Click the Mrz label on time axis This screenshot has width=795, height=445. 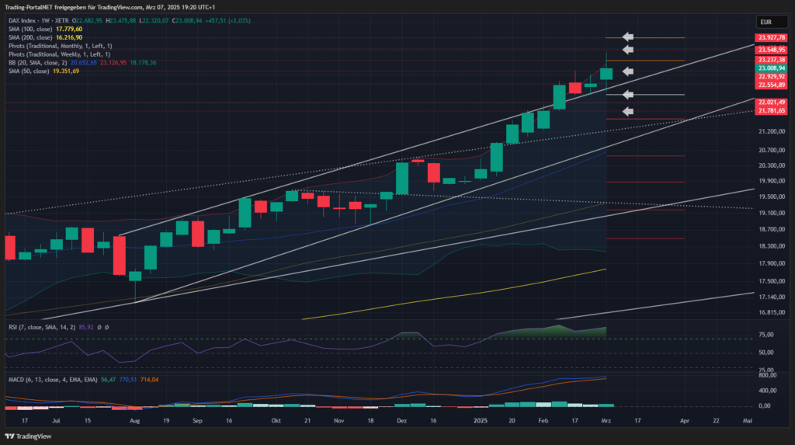tap(606, 421)
